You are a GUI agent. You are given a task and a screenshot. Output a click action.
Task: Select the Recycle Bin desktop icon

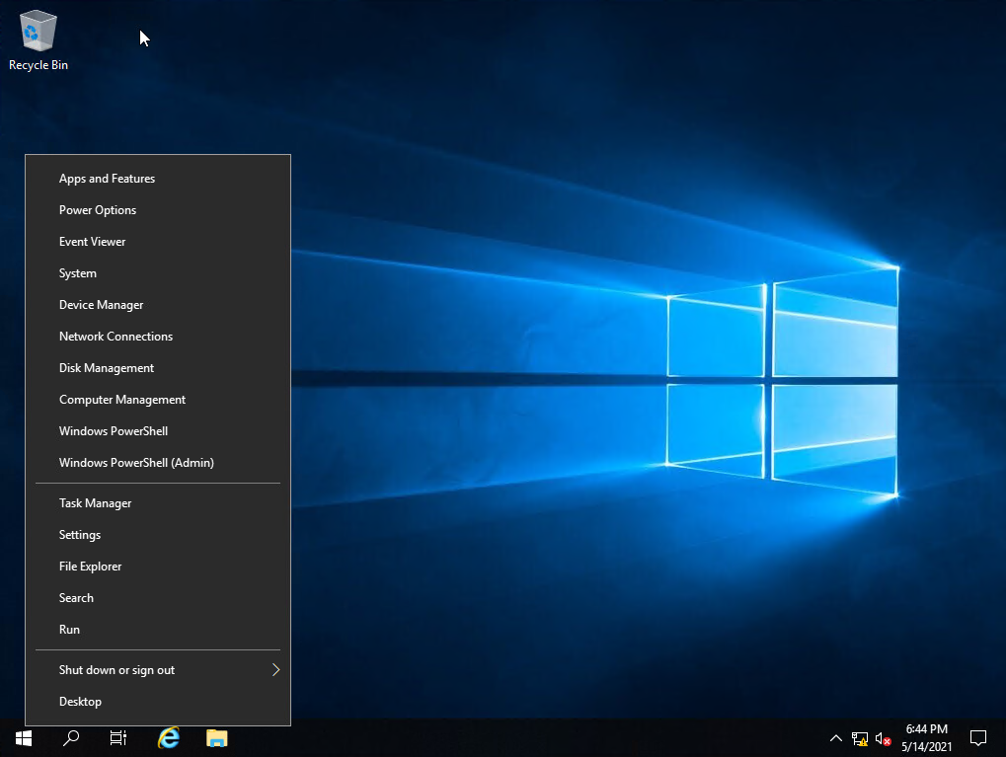pyautogui.click(x=39, y=40)
